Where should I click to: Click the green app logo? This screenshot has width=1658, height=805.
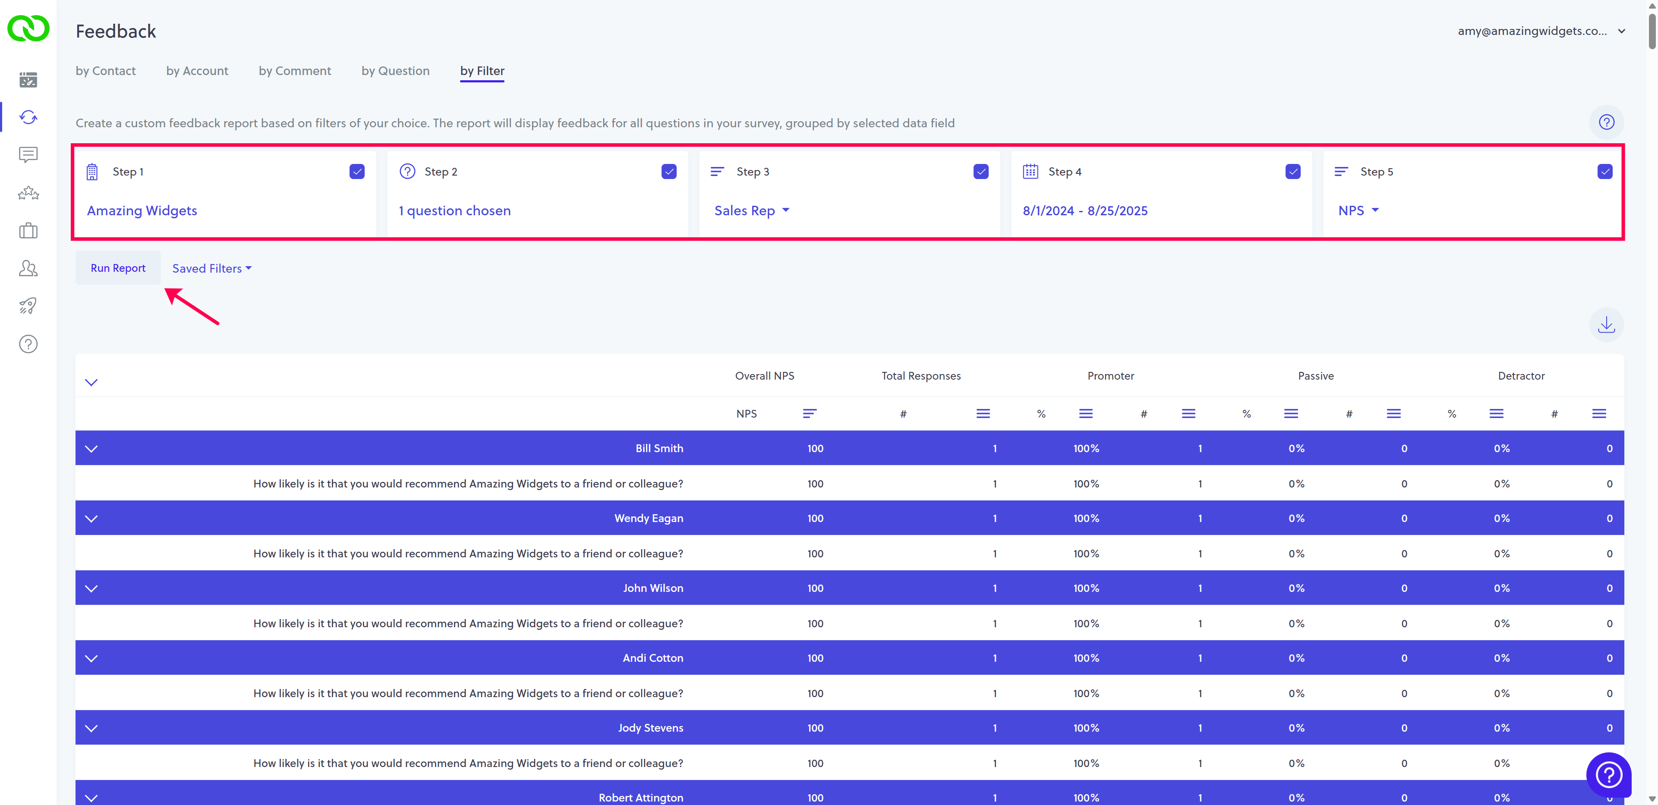28,29
